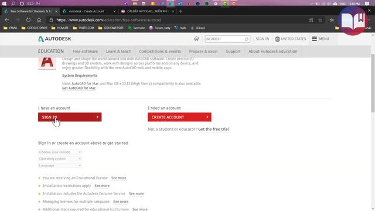Open Windows taskbar search icon

[x=13, y=4]
